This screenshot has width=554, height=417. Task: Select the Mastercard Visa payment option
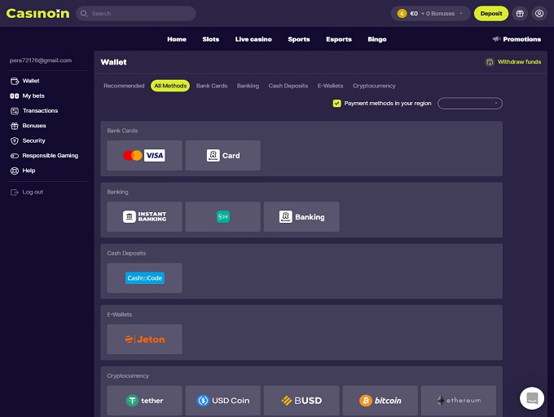(x=144, y=155)
